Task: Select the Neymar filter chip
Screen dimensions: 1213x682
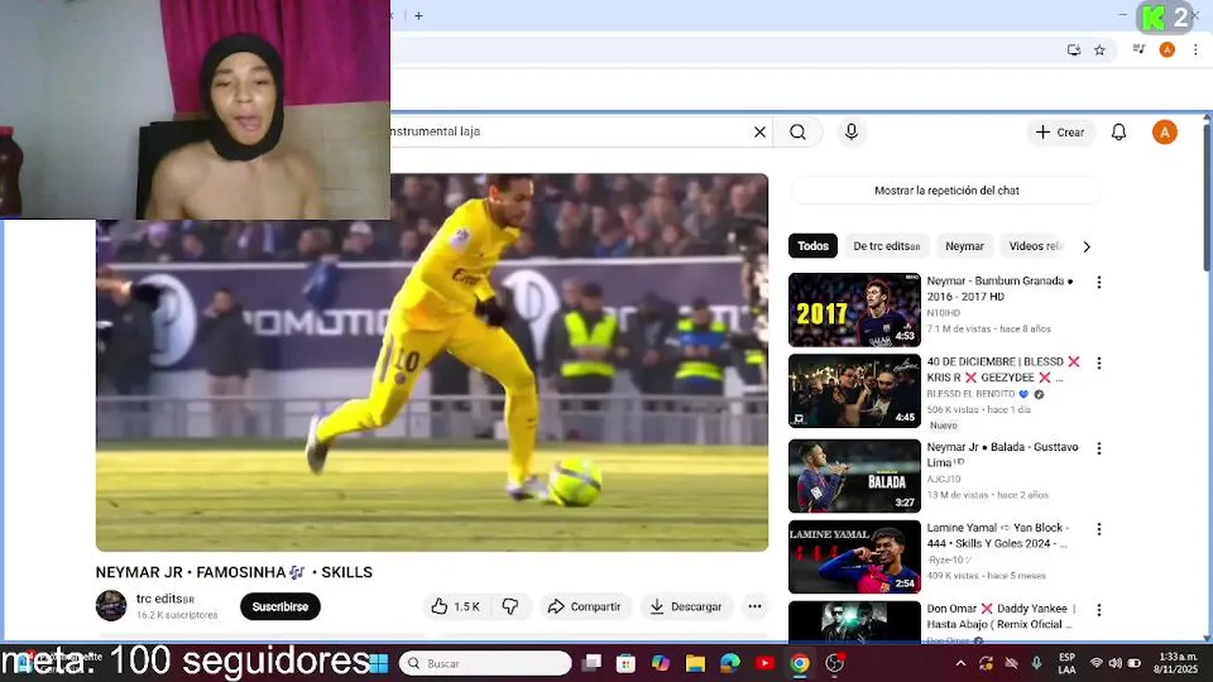Action: (x=965, y=246)
